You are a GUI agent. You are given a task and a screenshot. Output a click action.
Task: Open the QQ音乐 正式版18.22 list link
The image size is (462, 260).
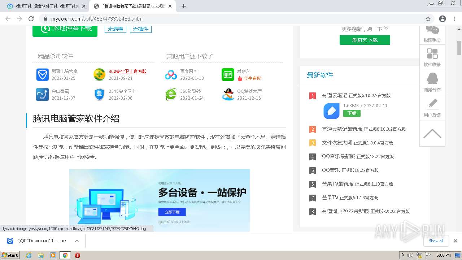pyautogui.click(x=350, y=170)
